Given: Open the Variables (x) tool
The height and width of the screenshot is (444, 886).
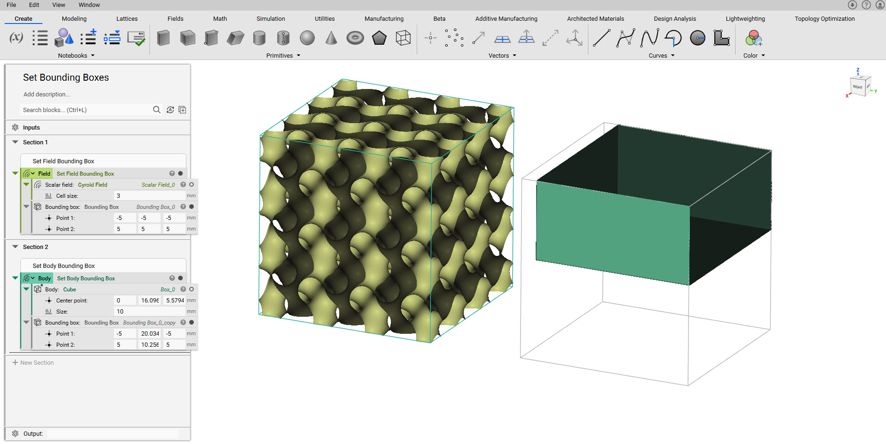Looking at the screenshot, I should 16,38.
